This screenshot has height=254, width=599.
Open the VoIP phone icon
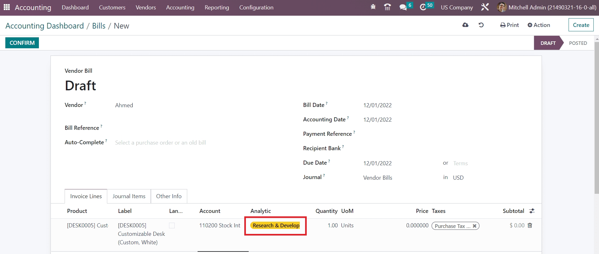(x=387, y=7)
